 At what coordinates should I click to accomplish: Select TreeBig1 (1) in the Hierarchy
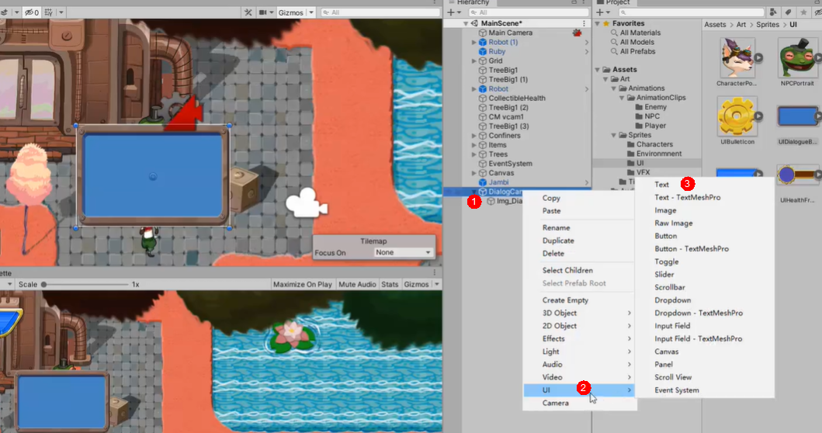(x=508, y=79)
